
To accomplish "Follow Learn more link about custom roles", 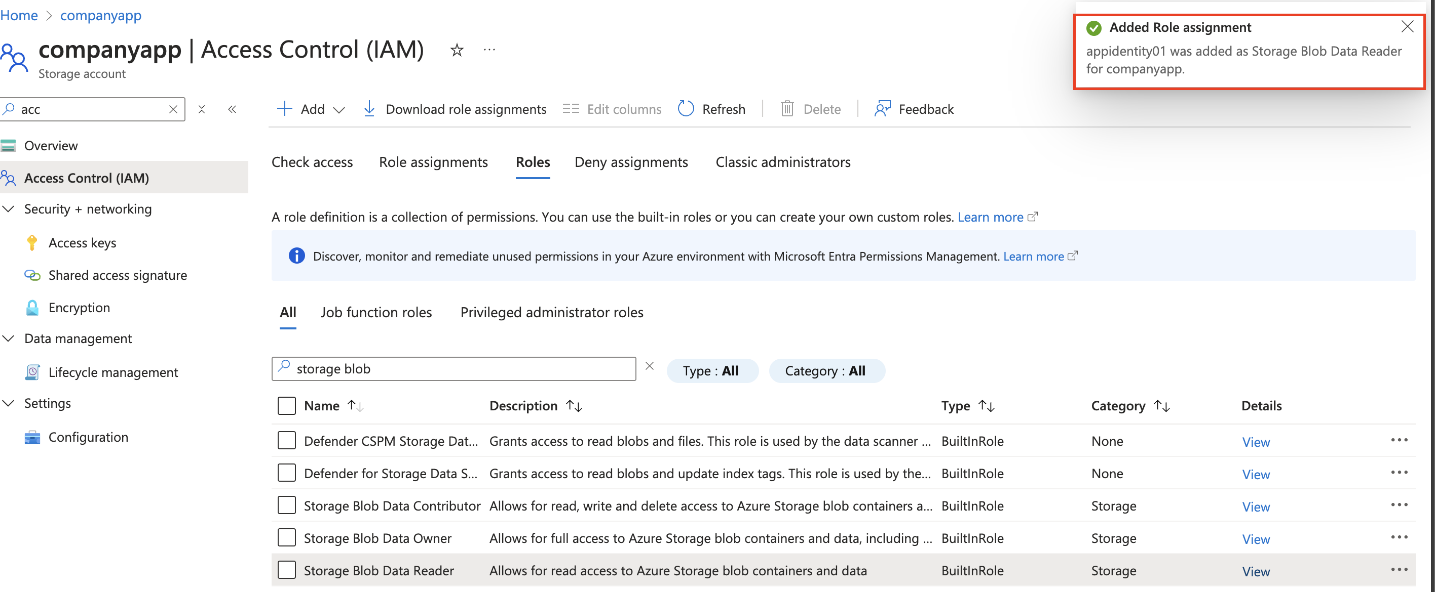I will [x=997, y=217].
